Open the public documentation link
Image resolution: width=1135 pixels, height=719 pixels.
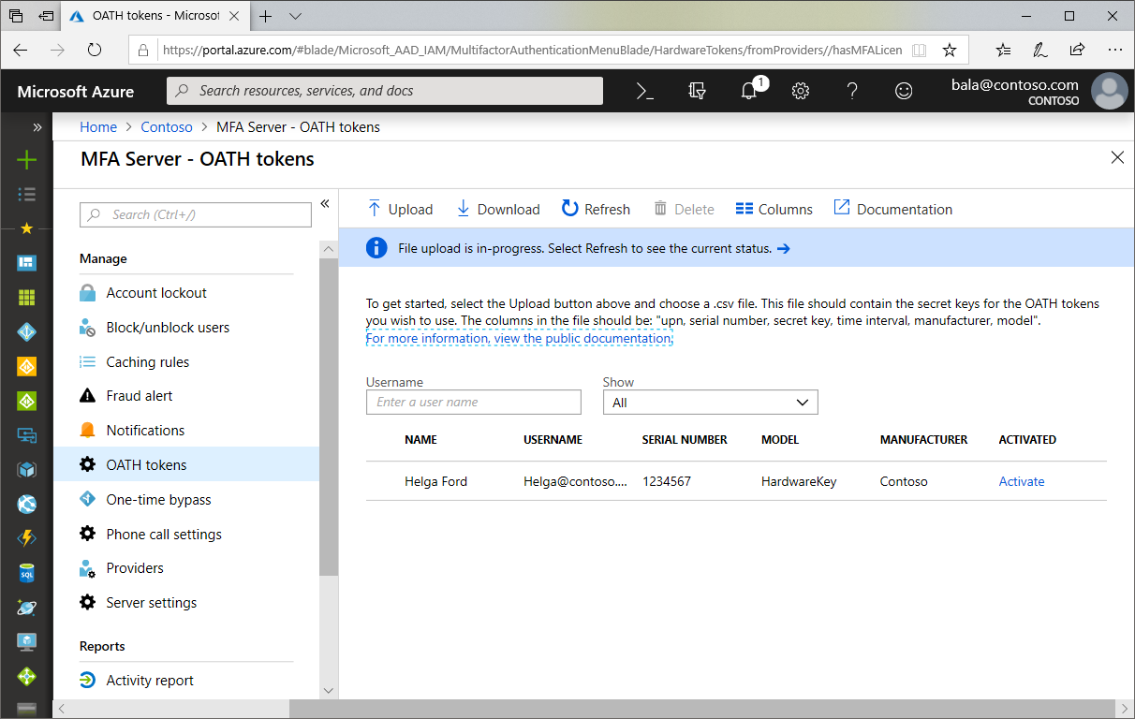pyautogui.click(x=519, y=338)
